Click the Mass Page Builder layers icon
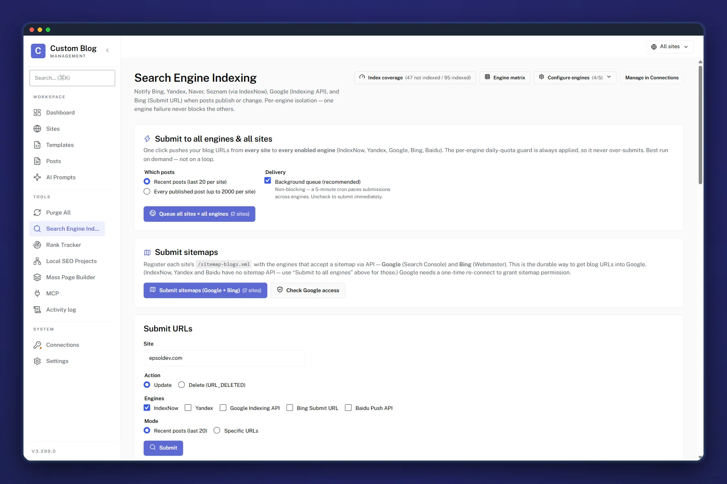The image size is (727, 484). pos(37,277)
